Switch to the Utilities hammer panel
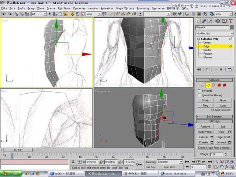Screen dimensions: 236x177 [x=230, y=21]
